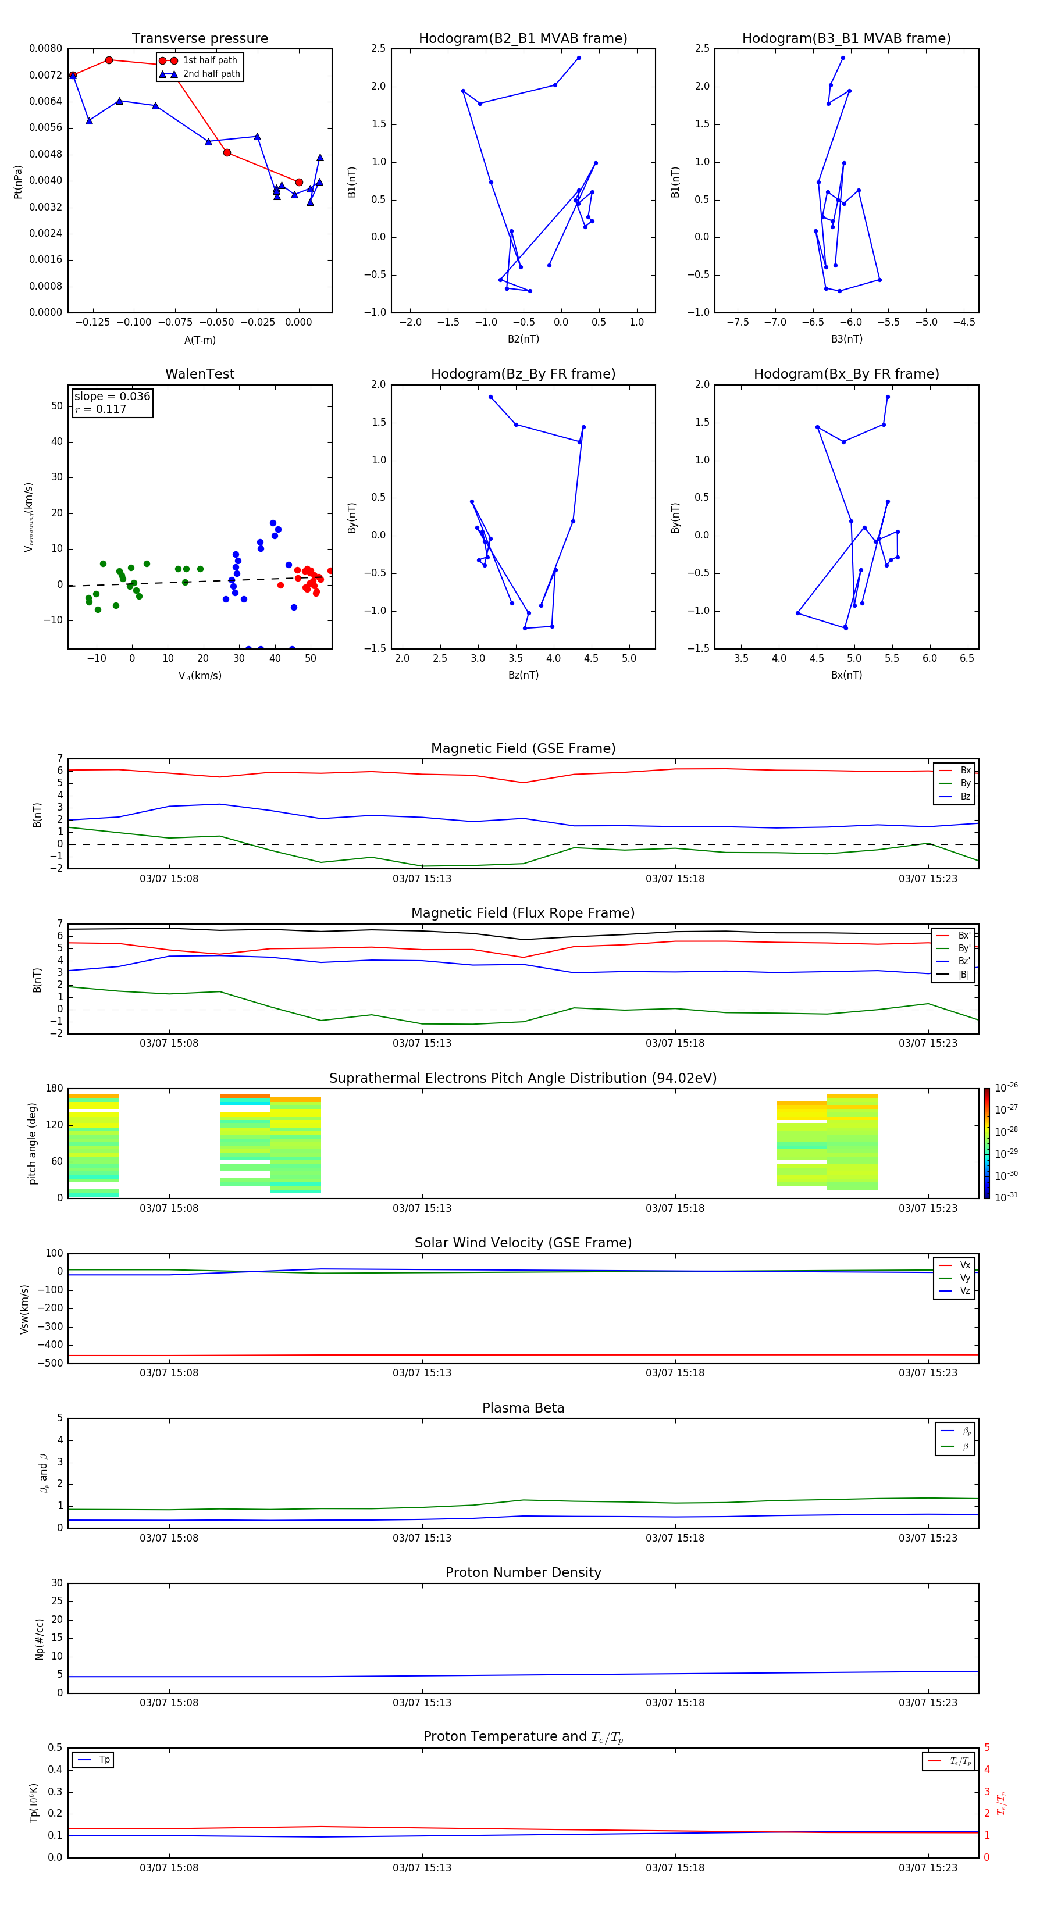The width and height of the screenshot is (1047, 1919).
Task: Click the 'B3(nT)' x-axis label
Action: tap(846, 339)
